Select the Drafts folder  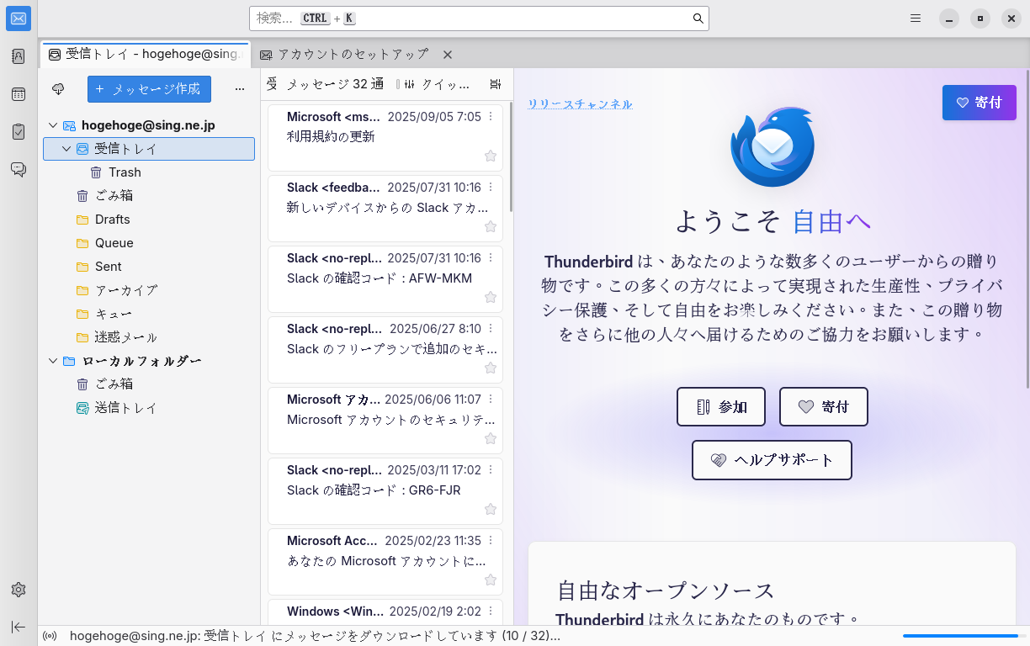149,220
